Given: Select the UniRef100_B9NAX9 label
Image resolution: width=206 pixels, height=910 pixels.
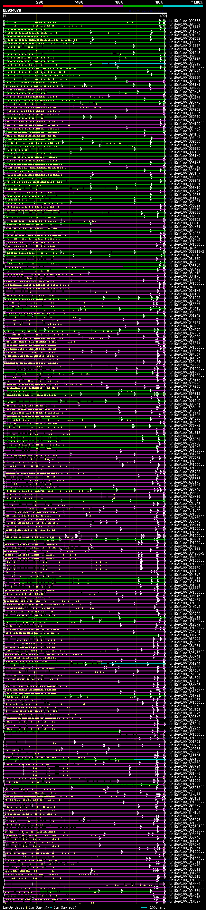Looking at the screenshot, I should pos(185,88).
